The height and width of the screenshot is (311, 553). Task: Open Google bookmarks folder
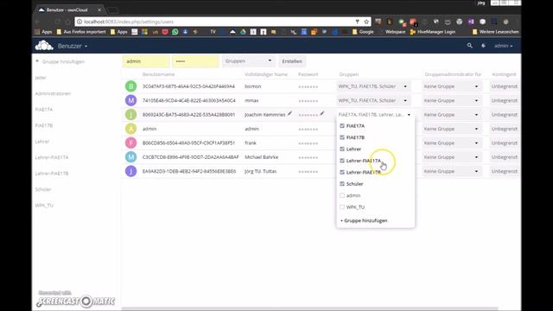(363, 32)
